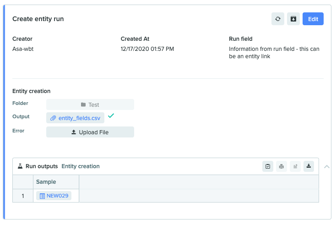This screenshot has width=336, height=225.
Task: Click the download icon in Run outputs
Action: pyautogui.click(x=309, y=166)
